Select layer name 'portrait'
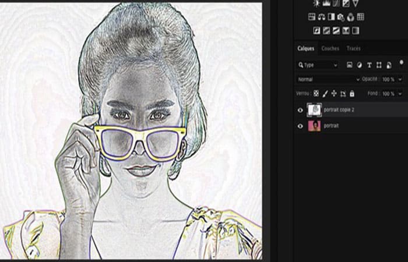 [331, 126]
